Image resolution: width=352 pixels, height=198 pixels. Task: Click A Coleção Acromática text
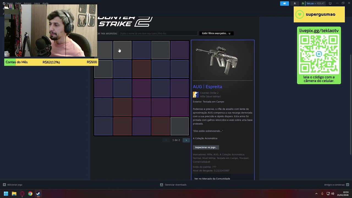(205, 138)
